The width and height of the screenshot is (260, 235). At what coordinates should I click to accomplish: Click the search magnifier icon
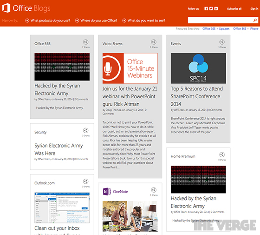255,20
